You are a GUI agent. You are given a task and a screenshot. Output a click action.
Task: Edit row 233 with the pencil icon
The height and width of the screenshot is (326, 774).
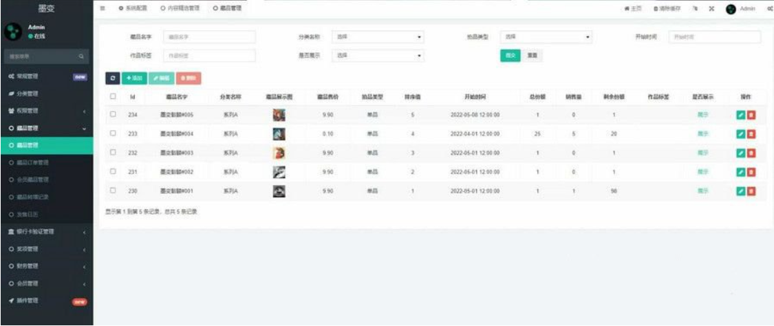(740, 133)
